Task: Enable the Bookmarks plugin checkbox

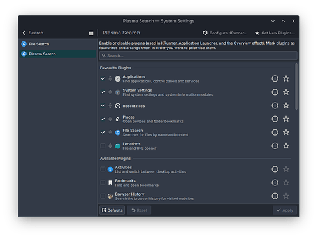Action: point(103,183)
